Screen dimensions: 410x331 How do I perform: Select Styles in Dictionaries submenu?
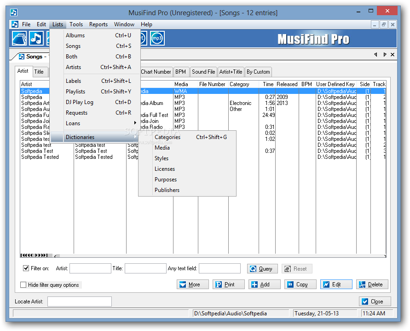pyautogui.click(x=187, y=158)
